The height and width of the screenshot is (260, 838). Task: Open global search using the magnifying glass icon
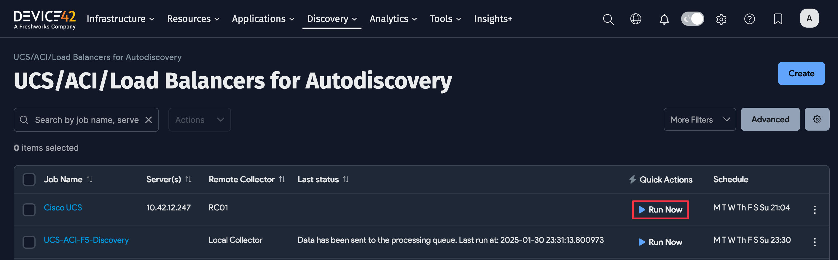[608, 19]
